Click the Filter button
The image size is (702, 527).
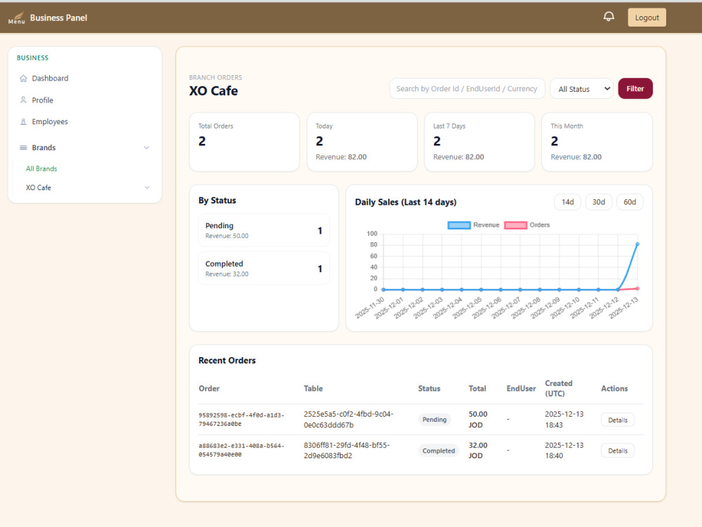pos(635,88)
